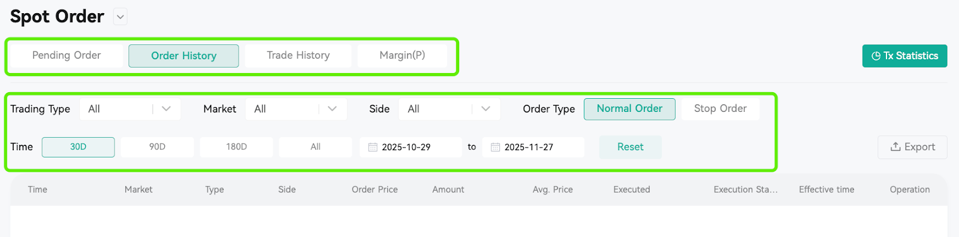This screenshot has height=237, width=959.
Task: Choose the All time range
Action: pos(315,147)
